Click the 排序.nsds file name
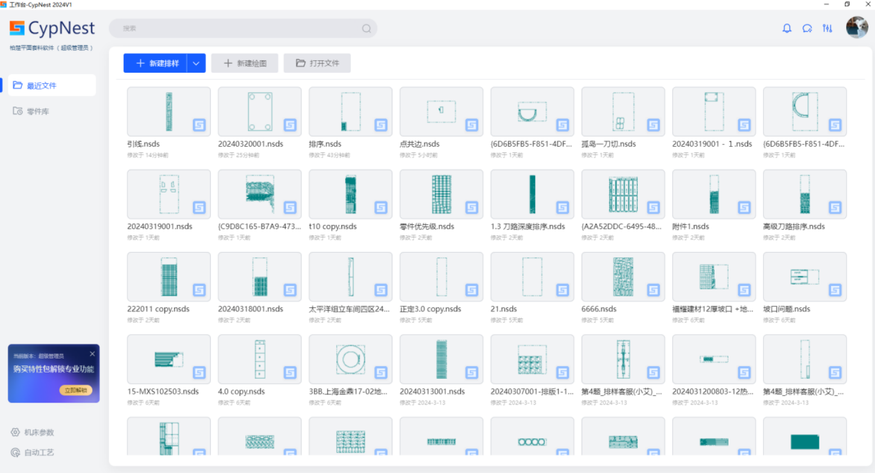 click(x=325, y=144)
